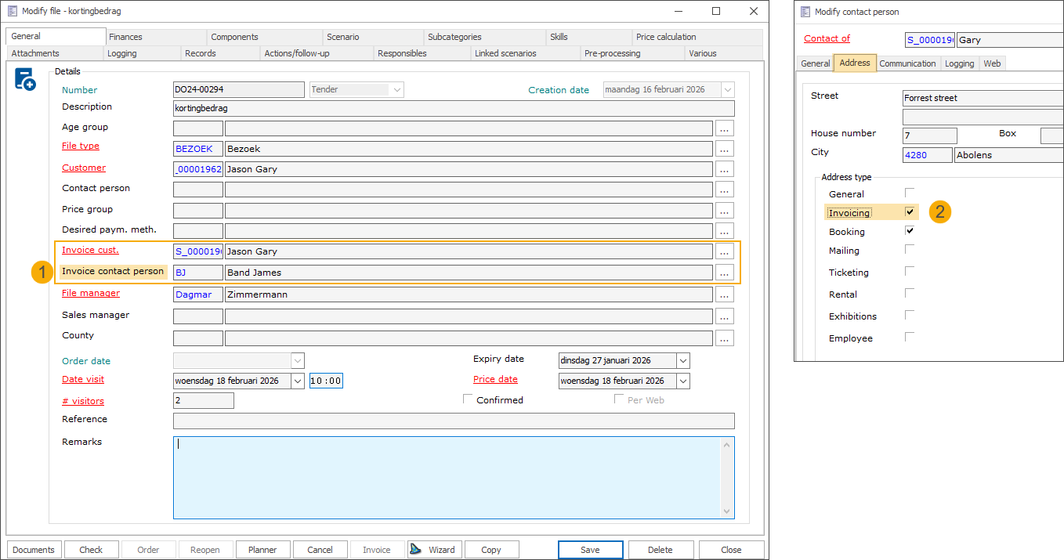Click the Check button

pyautogui.click(x=91, y=550)
